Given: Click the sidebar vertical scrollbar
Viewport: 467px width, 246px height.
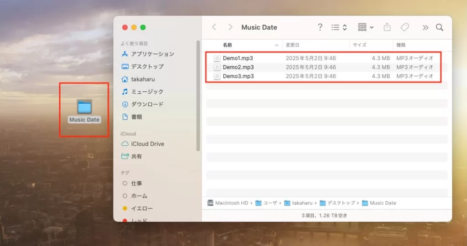Looking at the screenshot, I should click(x=198, y=96).
